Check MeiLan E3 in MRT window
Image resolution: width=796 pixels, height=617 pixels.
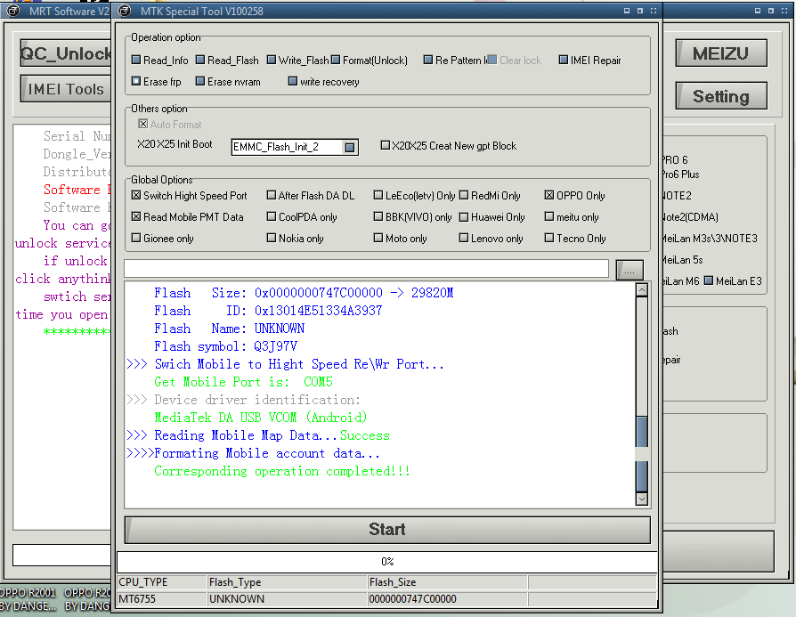709,280
